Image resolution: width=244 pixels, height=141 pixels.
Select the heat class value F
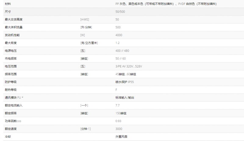(x=116, y=90)
